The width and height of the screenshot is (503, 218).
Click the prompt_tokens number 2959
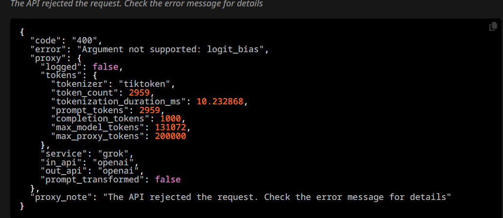tap(149, 110)
